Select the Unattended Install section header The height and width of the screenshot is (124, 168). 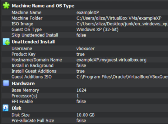33,42
